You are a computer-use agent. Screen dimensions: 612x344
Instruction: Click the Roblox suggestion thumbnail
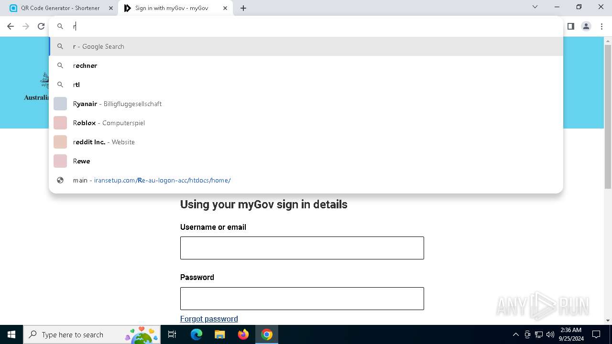(x=60, y=123)
